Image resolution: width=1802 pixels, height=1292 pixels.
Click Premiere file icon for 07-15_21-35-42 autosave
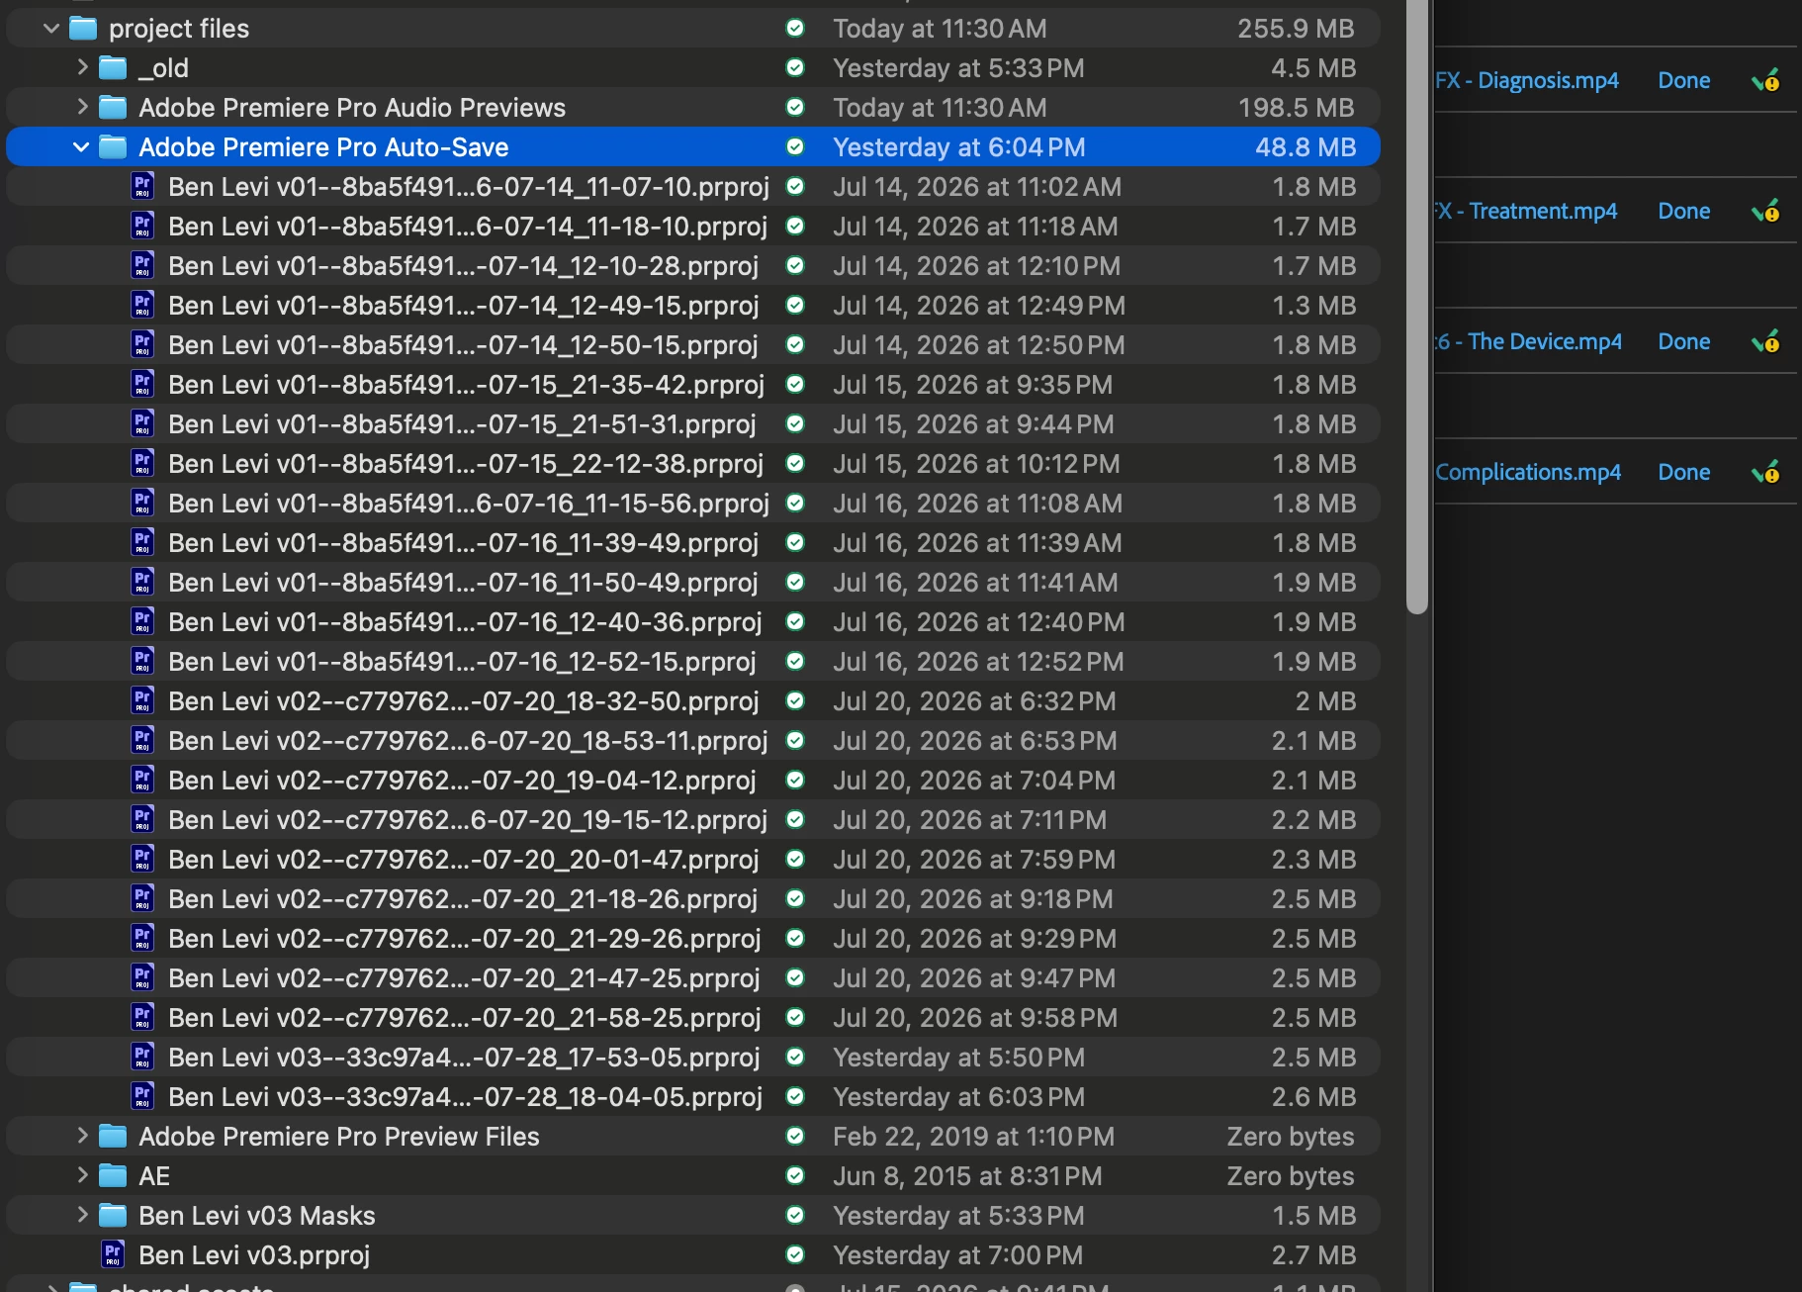[x=142, y=384]
